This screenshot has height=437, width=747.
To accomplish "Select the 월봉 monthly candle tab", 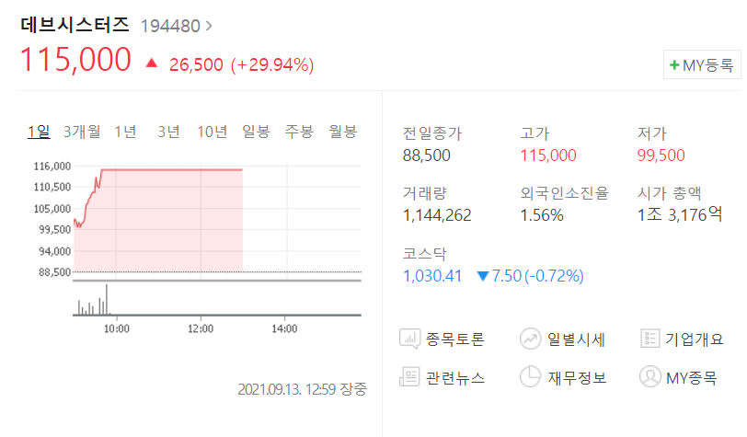I will click(342, 131).
